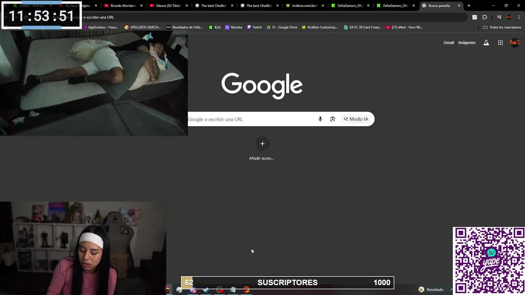Open the KickBot: Customiza... bookmark
The width and height of the screenshot is (525, 295).
[x=320, y=27]
